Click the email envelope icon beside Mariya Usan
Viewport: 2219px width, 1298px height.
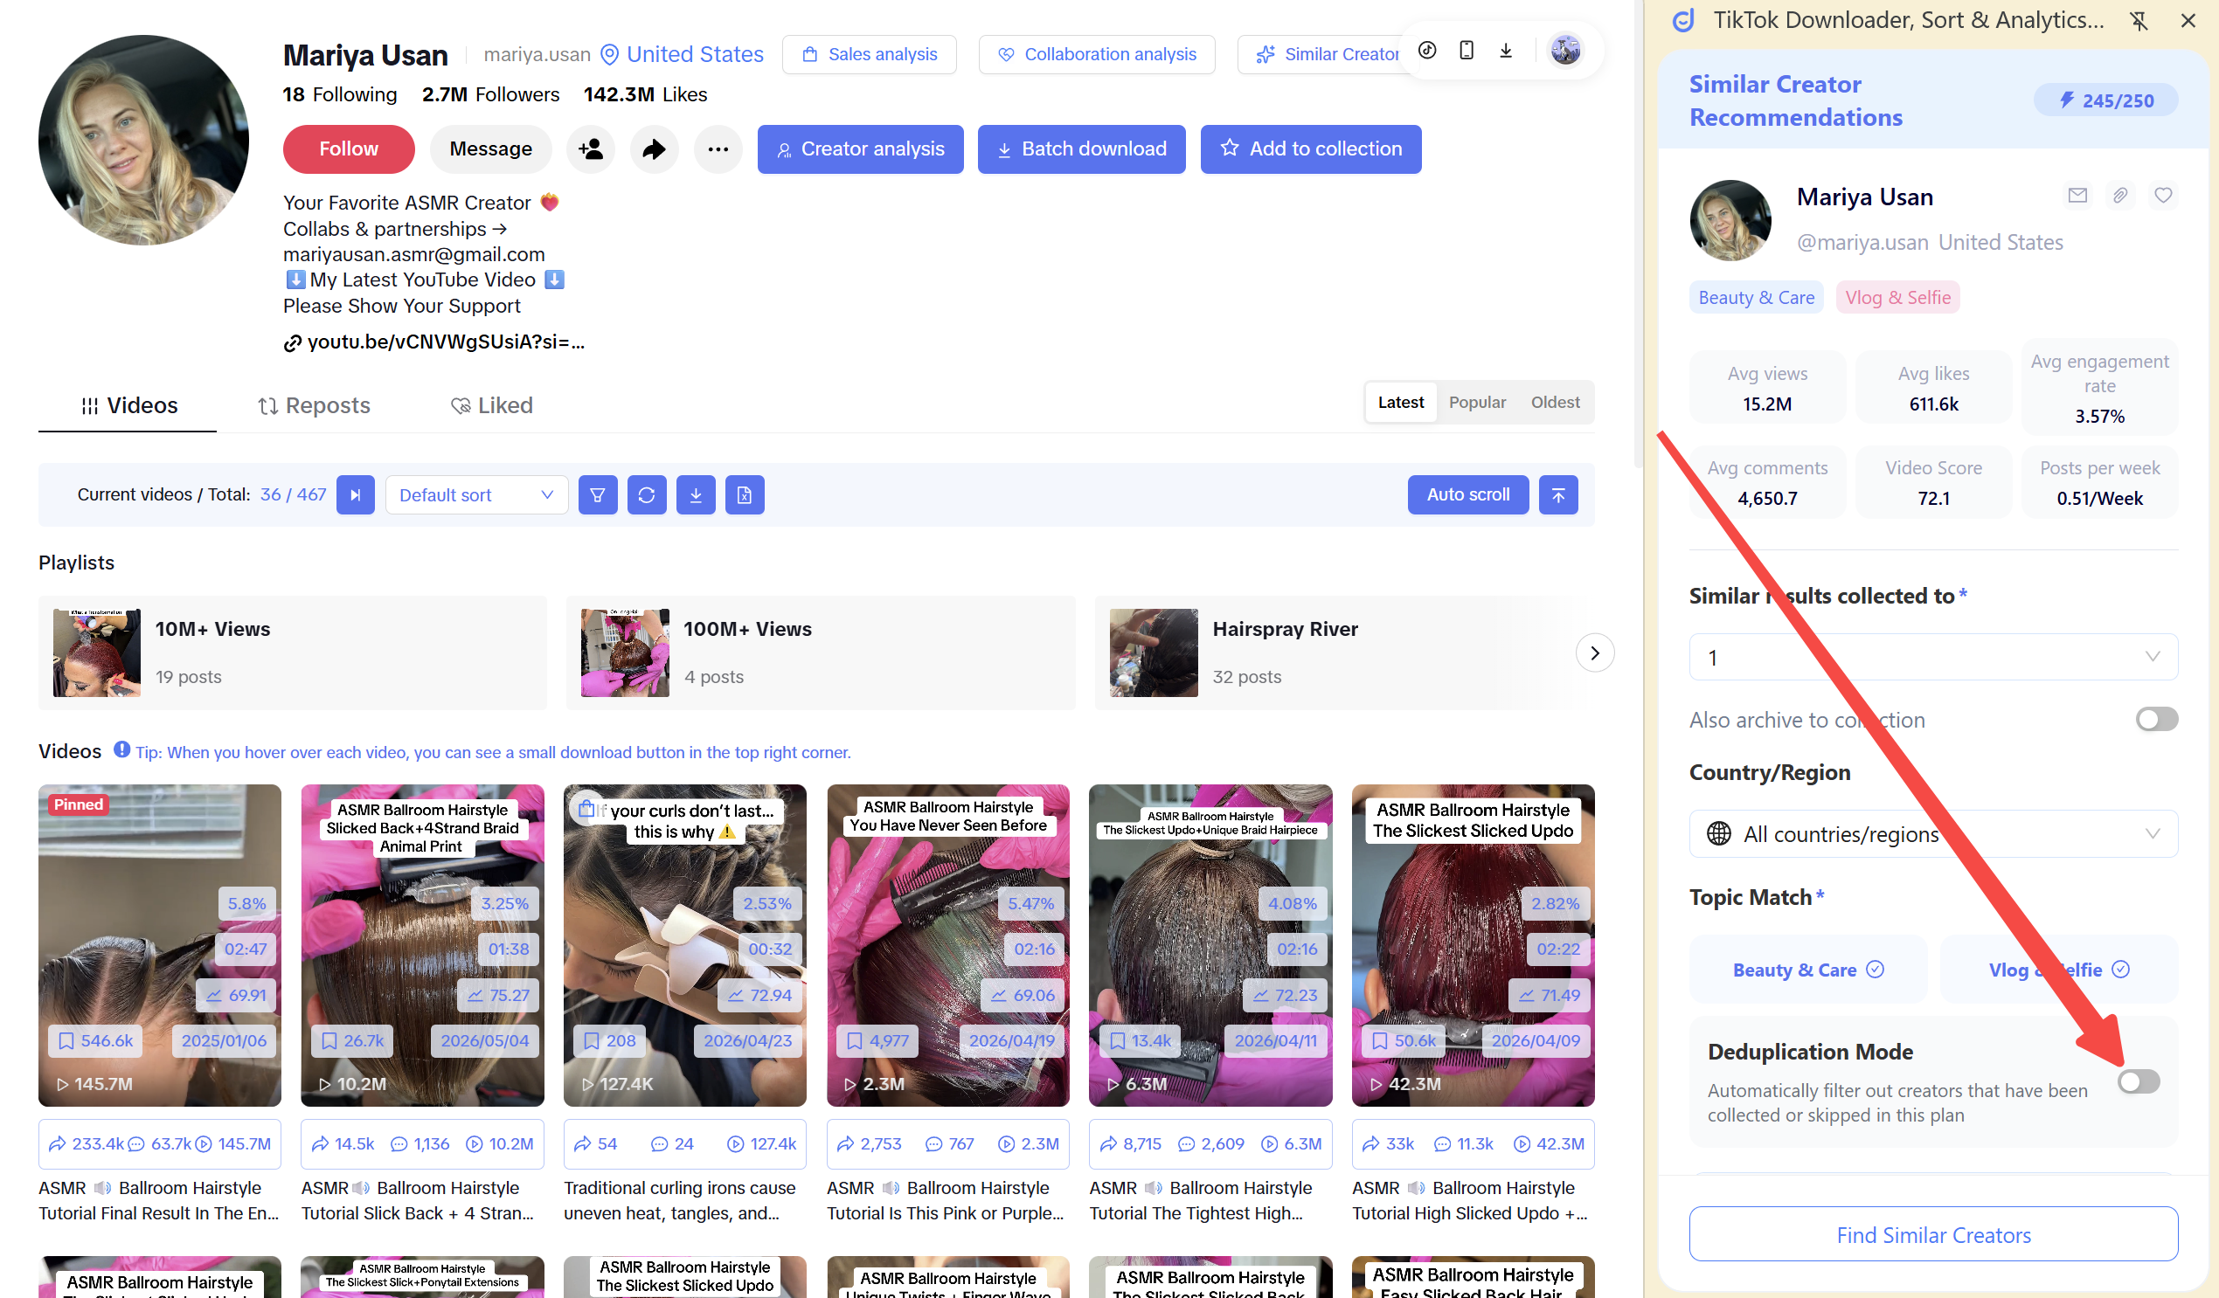click(2077, 196)
